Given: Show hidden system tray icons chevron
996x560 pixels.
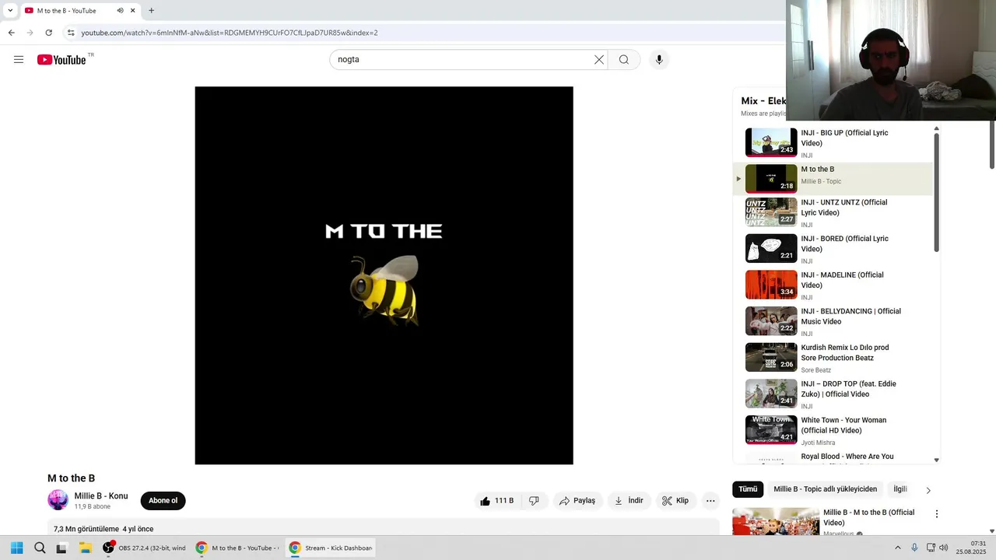Looking at the screenshot, I should (x=897, y=548).
